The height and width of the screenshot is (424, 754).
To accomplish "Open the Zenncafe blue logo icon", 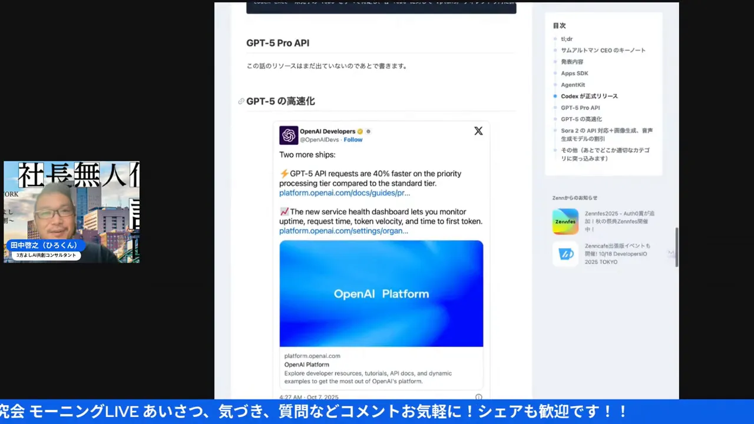I will click(565, 254).
